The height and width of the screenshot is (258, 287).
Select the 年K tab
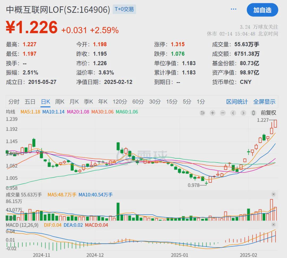[103, 102]
